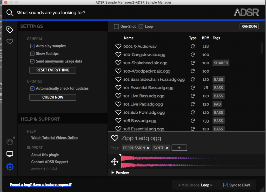Click the monitor icon in left sidebar
This screenshot has width=266, height=192.
pyautogui.click(x=10, y=154)
